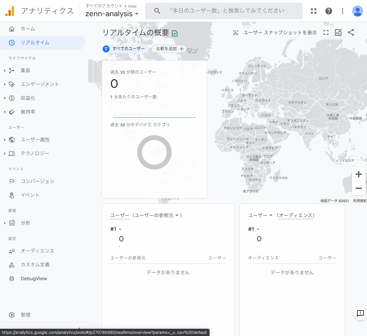Click the エンゲージメント tag icon
Viewport: 367px width, 336px height.
[12, 84]
